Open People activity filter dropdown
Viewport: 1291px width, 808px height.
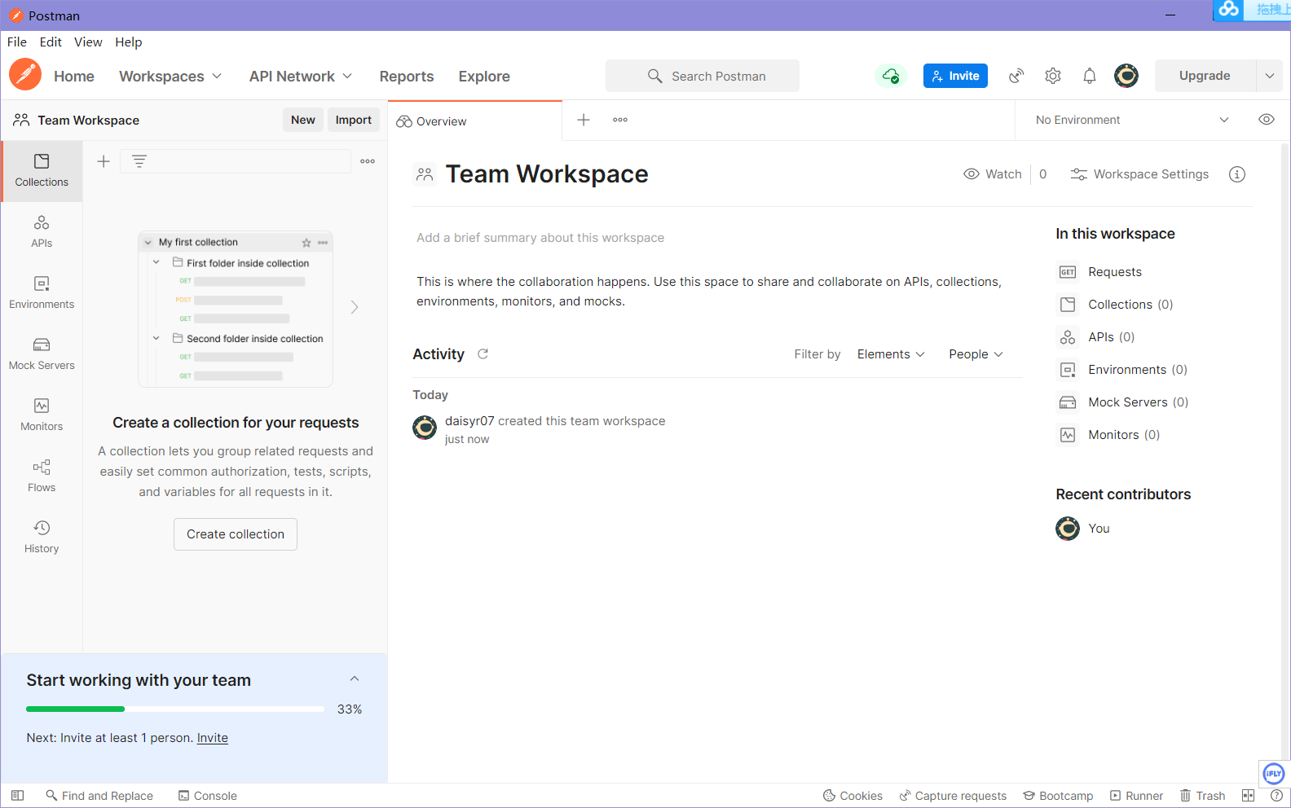point(976,354)
